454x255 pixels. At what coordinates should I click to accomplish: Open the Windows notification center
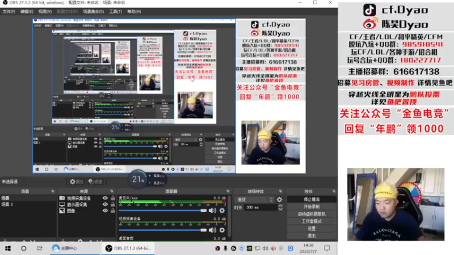pyautogui.click(x=327, y=248)
